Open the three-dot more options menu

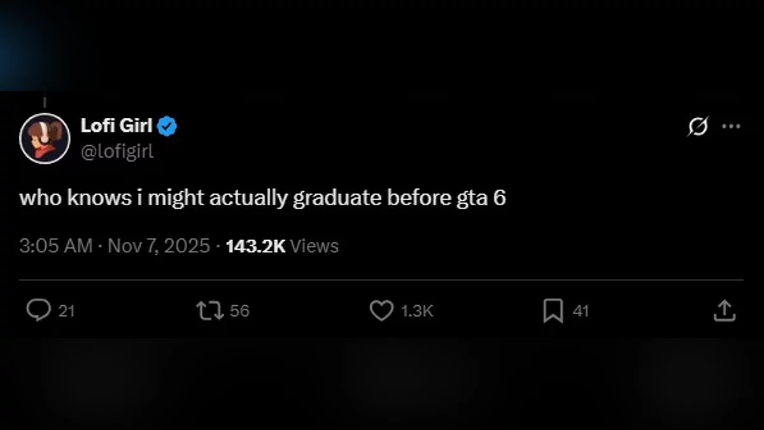tap(731, 127)
